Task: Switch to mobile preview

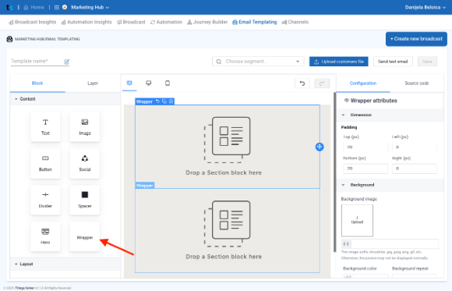Action: coord(168,83)
